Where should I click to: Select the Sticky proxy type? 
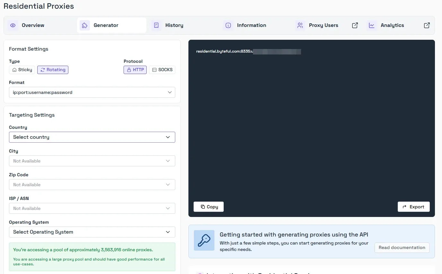[22, 70]
